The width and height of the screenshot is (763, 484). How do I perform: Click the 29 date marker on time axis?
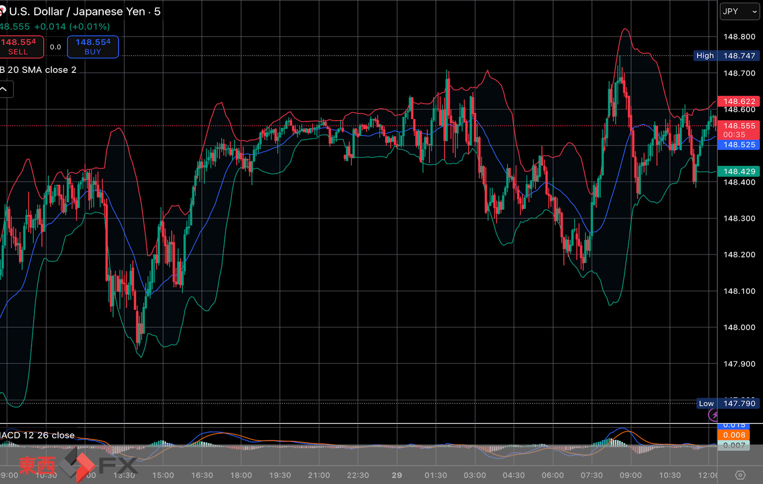click(x=397, y=475)
